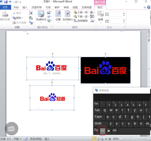
Task: Open the Wrap Text (自动换行) menu
Action: point(68,17)
